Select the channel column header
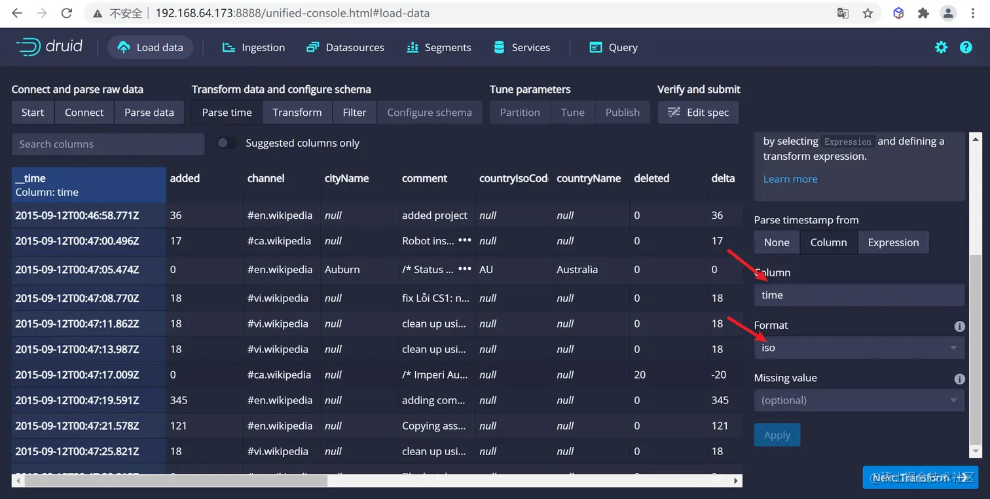Image resolution: width=990 pixels, height=499 pixels. tap(282, 185)
